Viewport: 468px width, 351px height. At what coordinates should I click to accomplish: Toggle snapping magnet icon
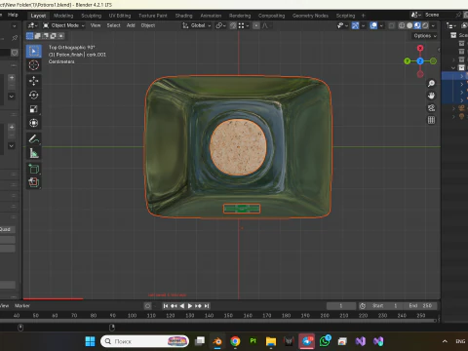(x=233, y=25)
